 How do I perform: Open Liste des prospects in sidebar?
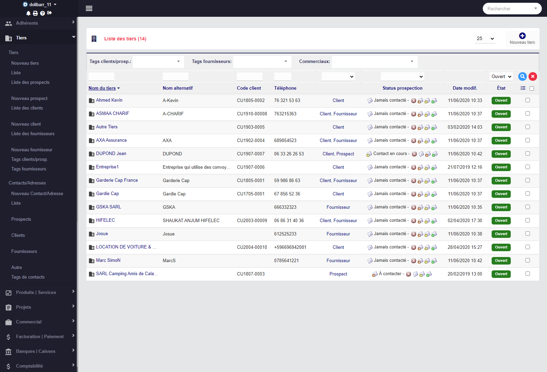click(x=30, y=82)
